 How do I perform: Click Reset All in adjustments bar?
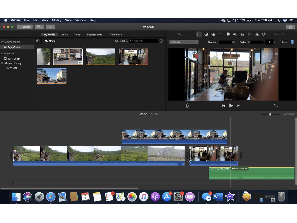(x=279, y=34)
